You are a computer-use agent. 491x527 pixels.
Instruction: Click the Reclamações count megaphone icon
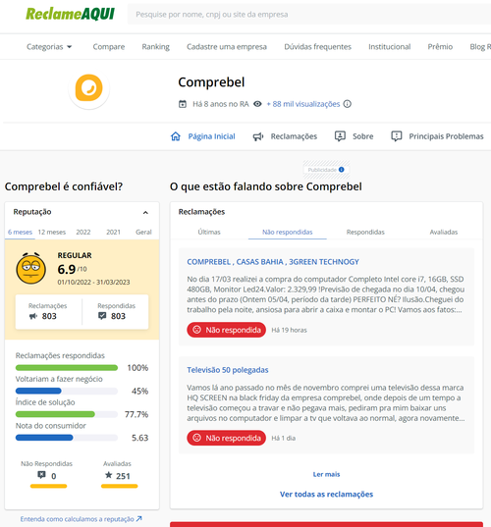(x=33, y=316)
